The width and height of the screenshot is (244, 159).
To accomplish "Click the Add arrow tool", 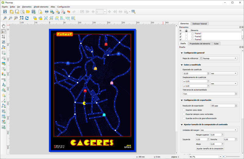I will 3,101.
